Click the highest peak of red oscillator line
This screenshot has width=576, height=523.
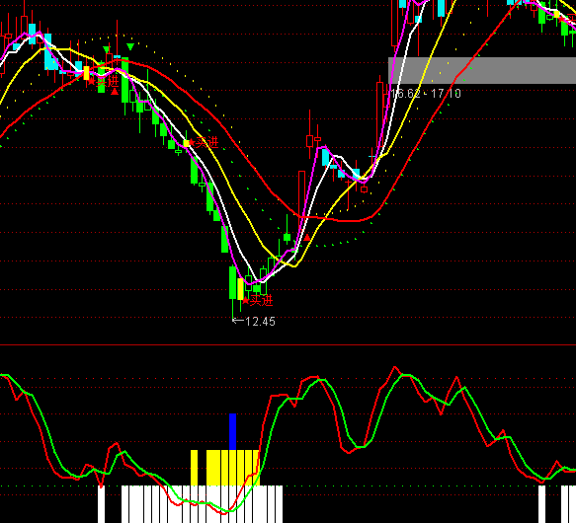tap(395, 367)
